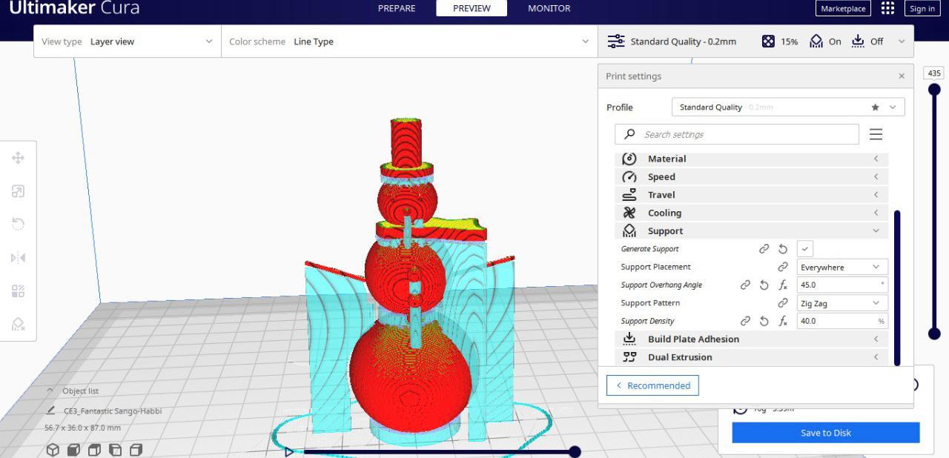The width and height of the screenshot is (949, 458).
Task: Click Support Density value field
Action: 842,321
